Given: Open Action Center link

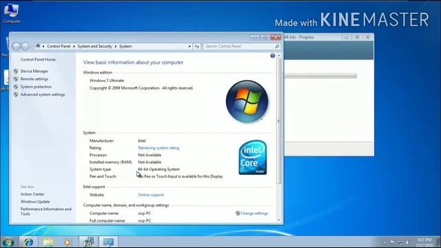Looking at the screenshot, I should click(32, 194).
